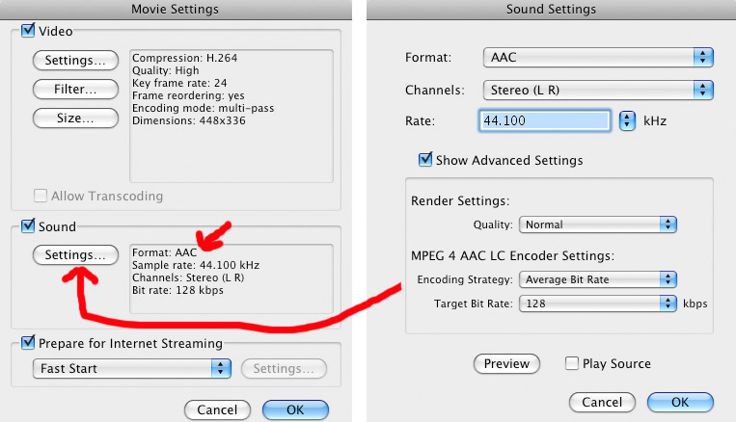Viewport: 736px width, 422px height.
Task: Confirm Movie Settings with OK
Action: tap(295, 409)
